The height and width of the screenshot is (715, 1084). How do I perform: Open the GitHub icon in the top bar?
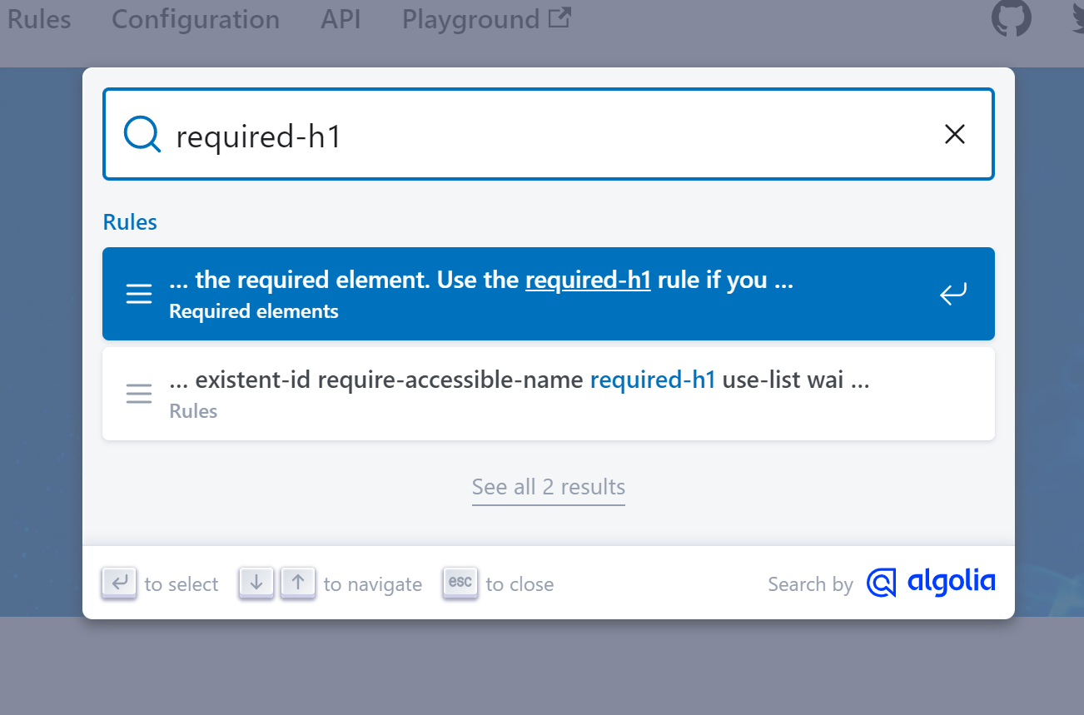[1012, 17]
